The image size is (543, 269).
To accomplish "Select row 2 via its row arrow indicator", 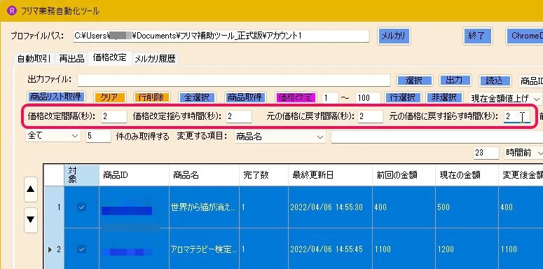I will tap(50, 249).
